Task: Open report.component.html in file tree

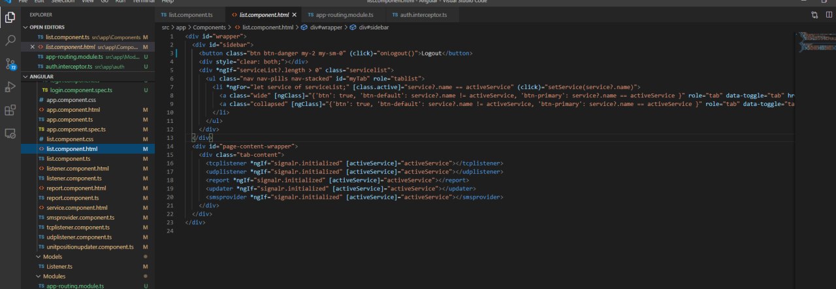Action: (x=88, y=188)
